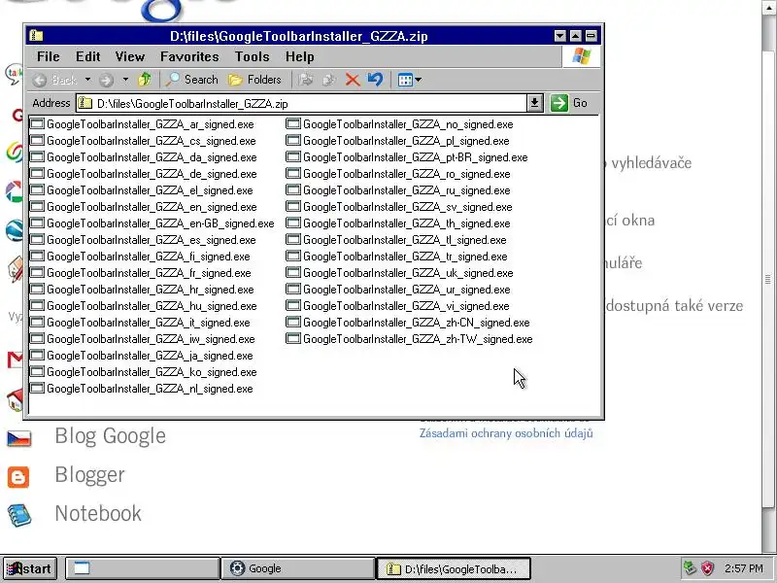The width and height of the screenshot is (777, 583).
Task: Select GoogleToolbarInstaller_GZZA_zh-CN_signed.exe
Action: [x=408, y=323]
